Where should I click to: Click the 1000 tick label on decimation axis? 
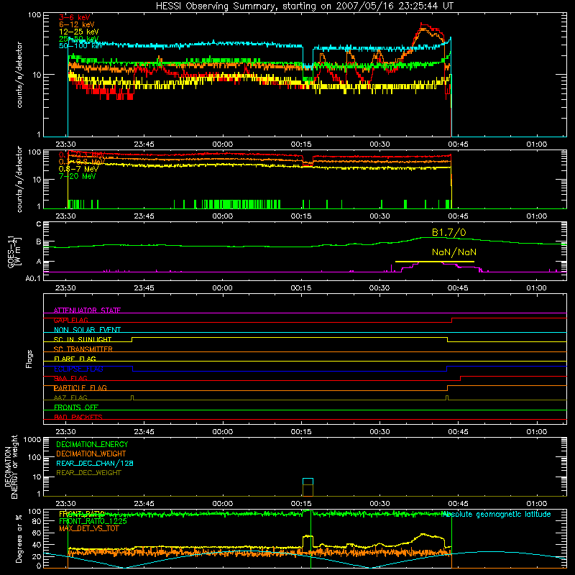(32, 440)
